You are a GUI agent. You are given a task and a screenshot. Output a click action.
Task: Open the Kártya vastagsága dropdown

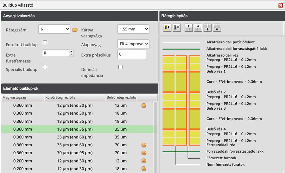coord(133,29)
